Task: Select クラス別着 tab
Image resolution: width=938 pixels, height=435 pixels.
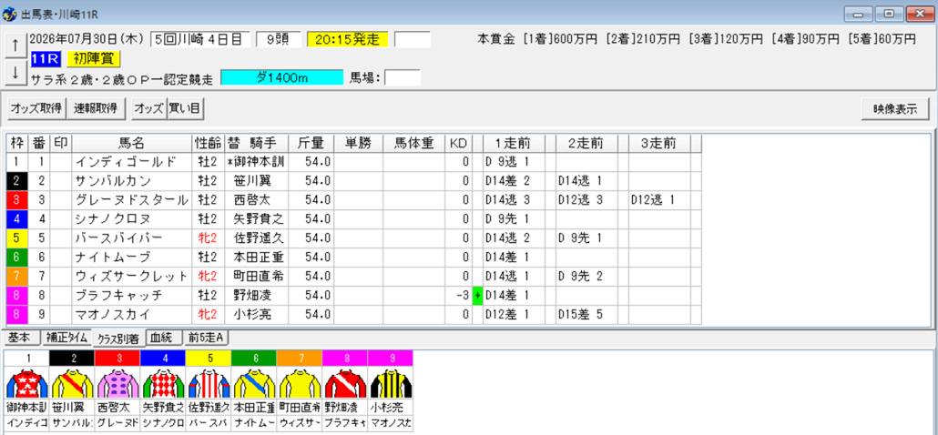Action: tap(117, 339)
